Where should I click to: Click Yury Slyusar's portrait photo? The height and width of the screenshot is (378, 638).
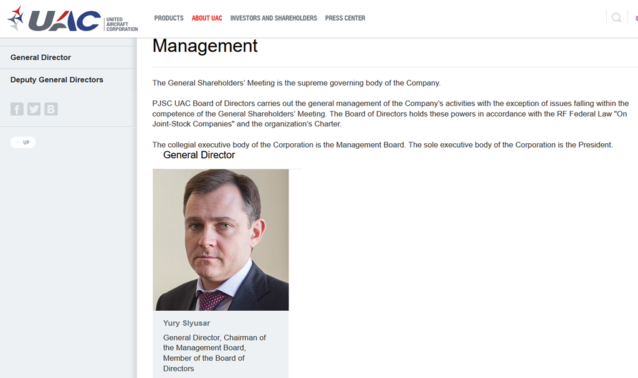[x=221, y=240]
